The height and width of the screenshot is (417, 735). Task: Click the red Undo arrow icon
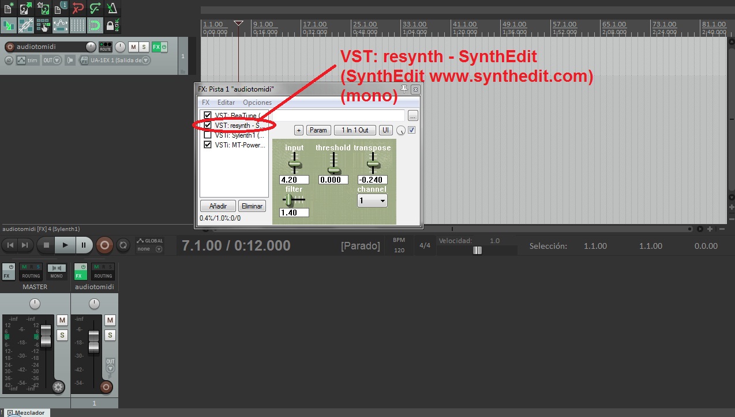[x=77, y=8]
